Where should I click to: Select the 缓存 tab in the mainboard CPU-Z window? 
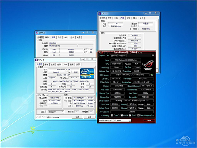(47, 37)
